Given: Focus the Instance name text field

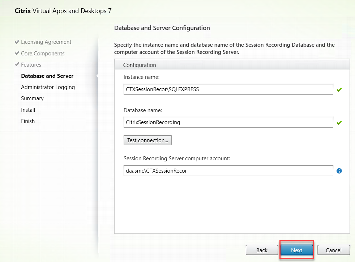Looking at the screenshot, I should pos(228,90).
